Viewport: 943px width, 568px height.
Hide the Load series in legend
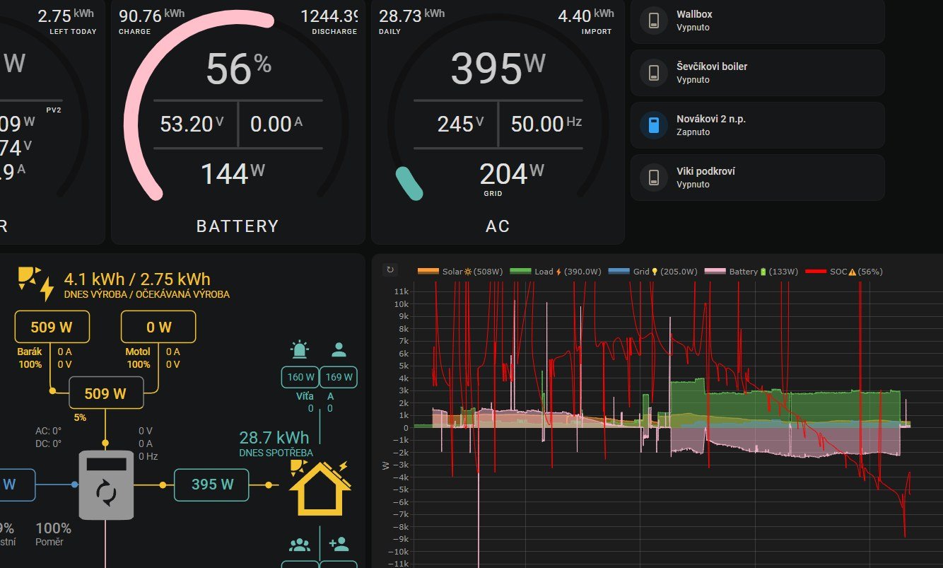556,272
